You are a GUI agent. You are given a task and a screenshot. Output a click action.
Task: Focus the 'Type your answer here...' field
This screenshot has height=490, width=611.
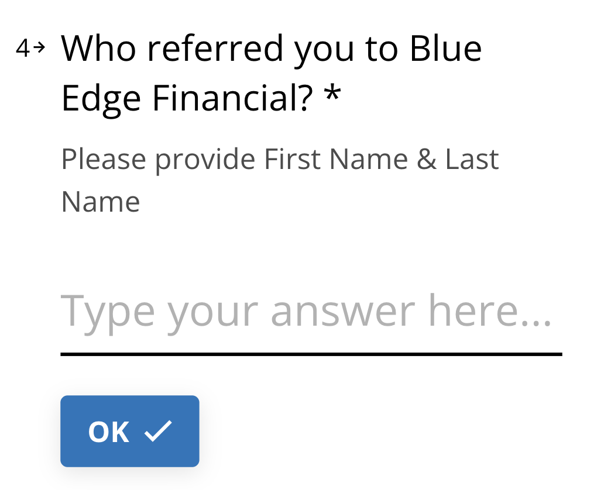(x=311, y=313)
